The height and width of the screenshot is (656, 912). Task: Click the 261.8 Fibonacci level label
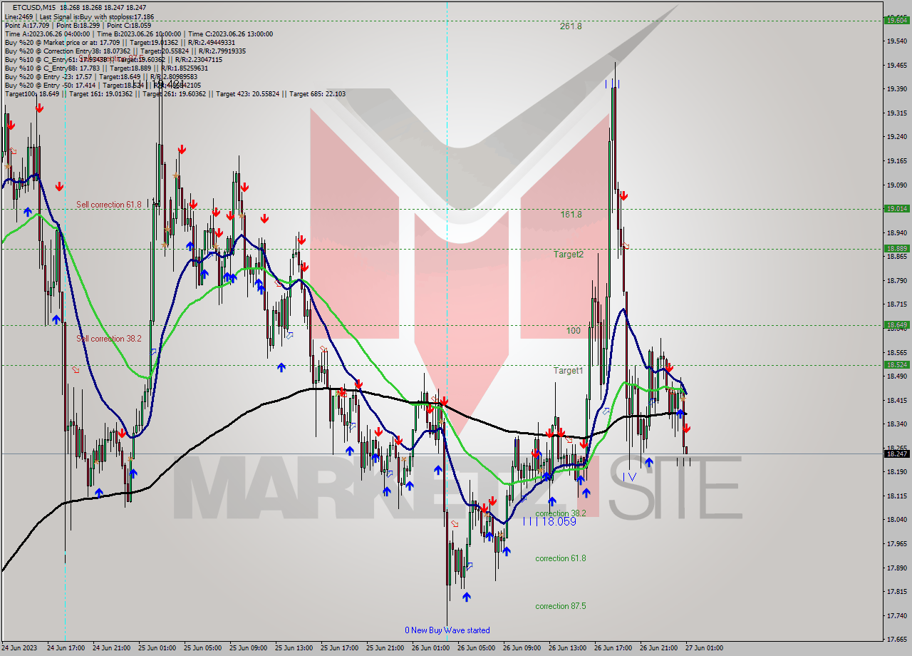[571, 26]
